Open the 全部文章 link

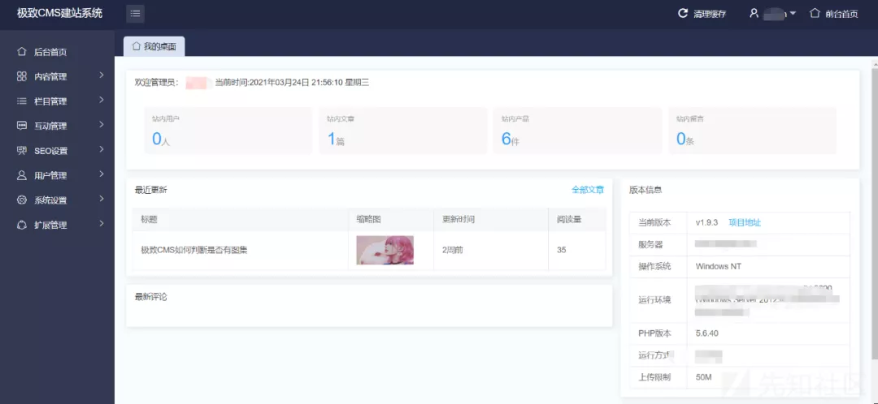[x=588, y=190]
